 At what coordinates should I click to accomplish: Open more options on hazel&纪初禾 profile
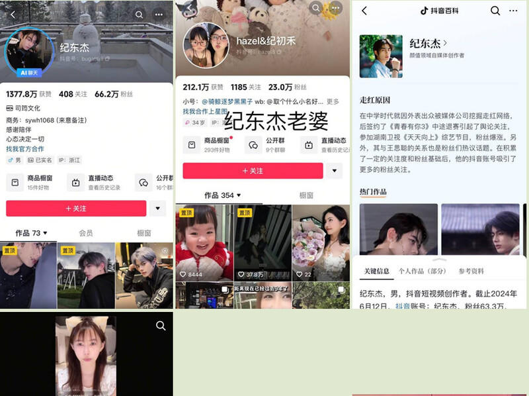pyautogui.click(x=335, y=8)
